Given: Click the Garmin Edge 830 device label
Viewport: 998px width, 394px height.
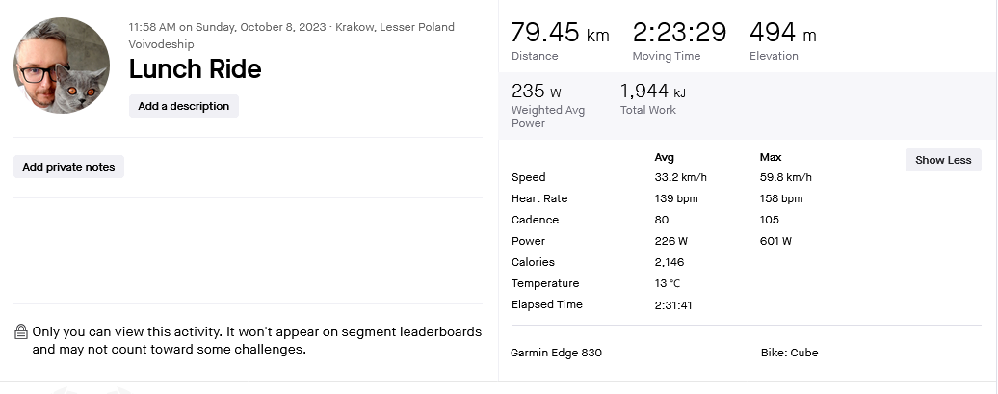Looking at the screenshot, I should coord(556,353).
